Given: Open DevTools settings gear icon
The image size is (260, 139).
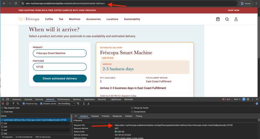Looking at the screenshot, I should click(248, 99).
